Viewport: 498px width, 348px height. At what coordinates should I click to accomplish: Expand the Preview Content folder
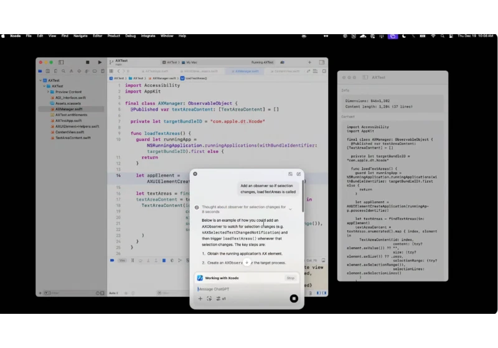click(x=48, y=92)
